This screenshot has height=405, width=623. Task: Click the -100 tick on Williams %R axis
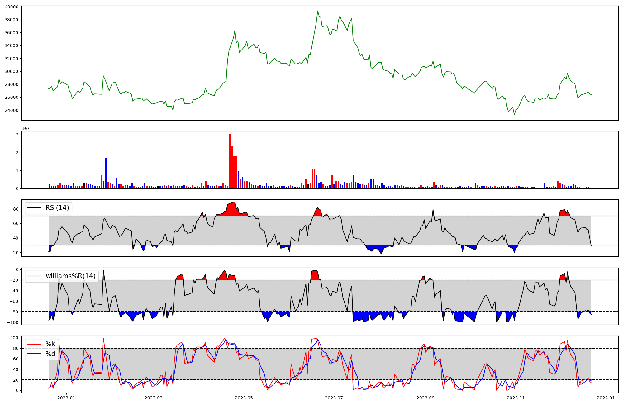point(12,322)
